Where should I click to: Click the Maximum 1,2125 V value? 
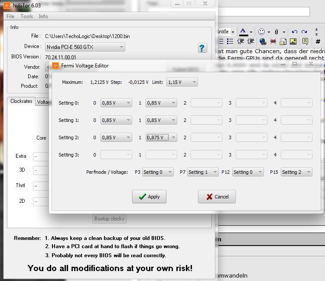pos(99,82)
